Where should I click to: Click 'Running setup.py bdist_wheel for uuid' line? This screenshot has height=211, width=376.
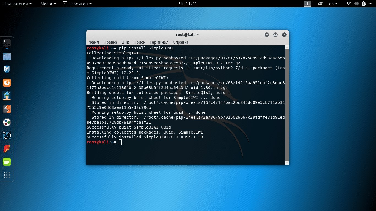coord(149,112)
